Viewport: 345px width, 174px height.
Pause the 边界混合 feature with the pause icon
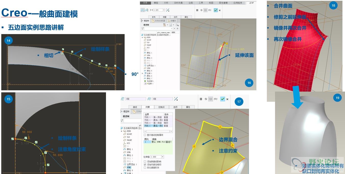[x=201, y=99]
